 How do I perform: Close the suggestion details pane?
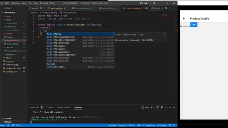165,34
